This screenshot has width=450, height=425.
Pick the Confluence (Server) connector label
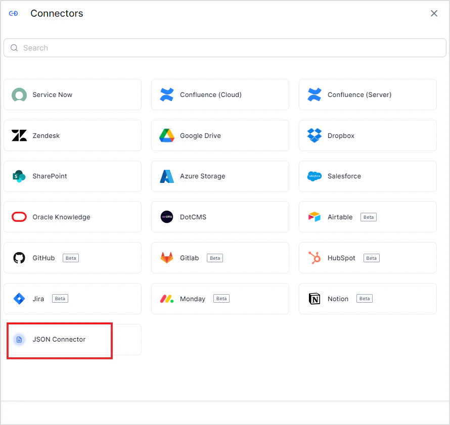[359, 95]
